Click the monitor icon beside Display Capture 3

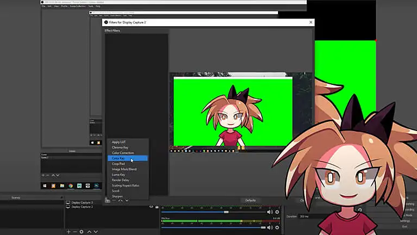tap(68, 202)
